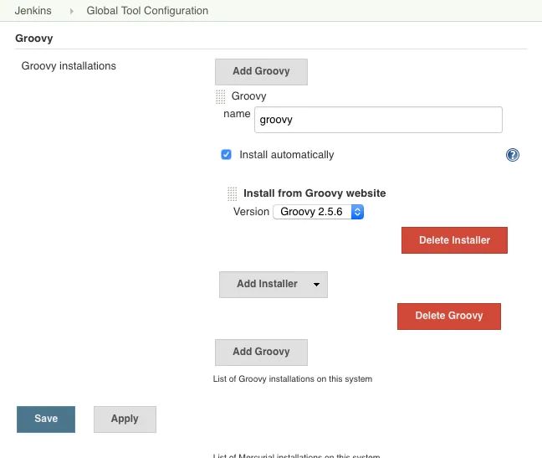Save the tool configuration
Image resolution: width=542 pixels, height=458 pixels.
[x=46, y=419]
